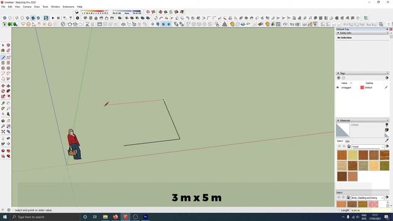Select the Offset tool
Viewport: 393px width, 221px height.
point(8,96)
